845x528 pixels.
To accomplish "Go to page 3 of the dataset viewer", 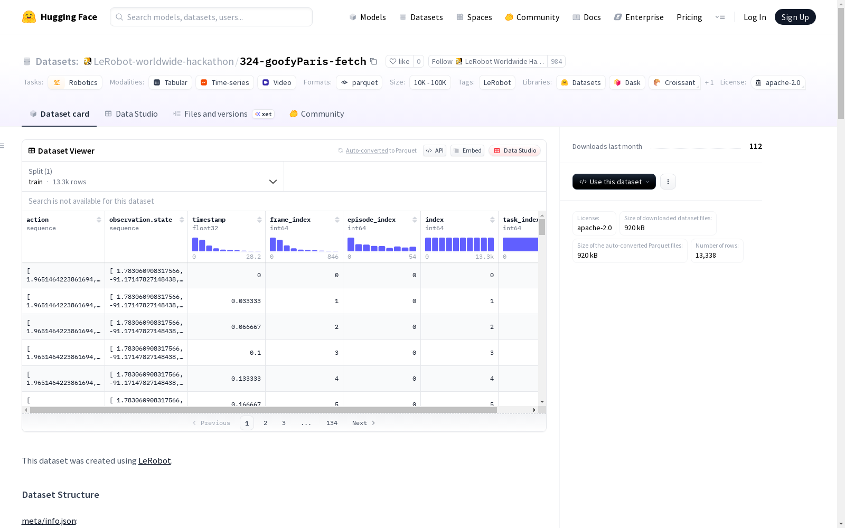I will (x=284, y=423).
